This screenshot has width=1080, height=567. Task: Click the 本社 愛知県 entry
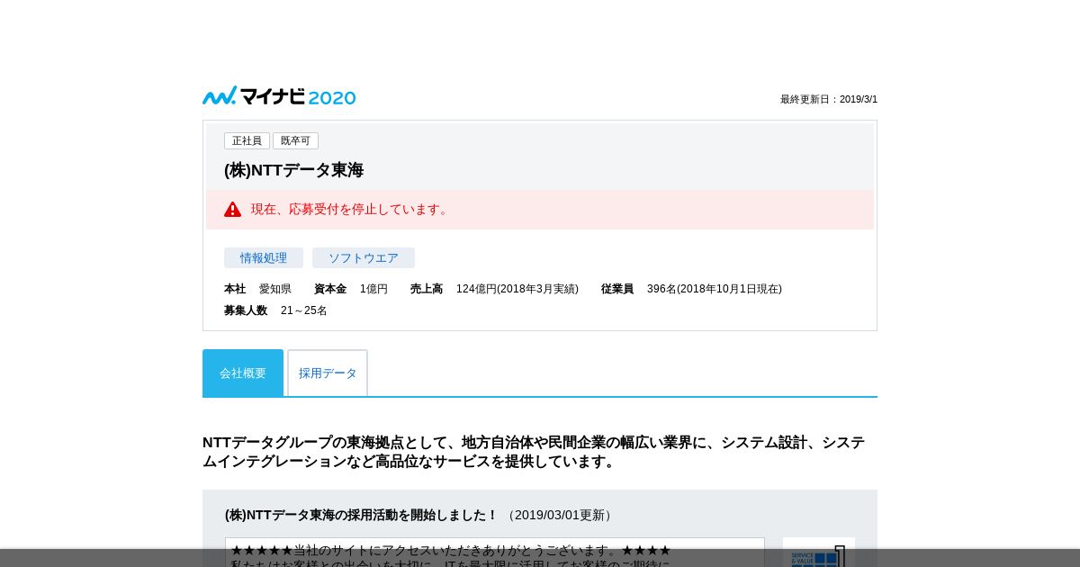coord(257,289)
